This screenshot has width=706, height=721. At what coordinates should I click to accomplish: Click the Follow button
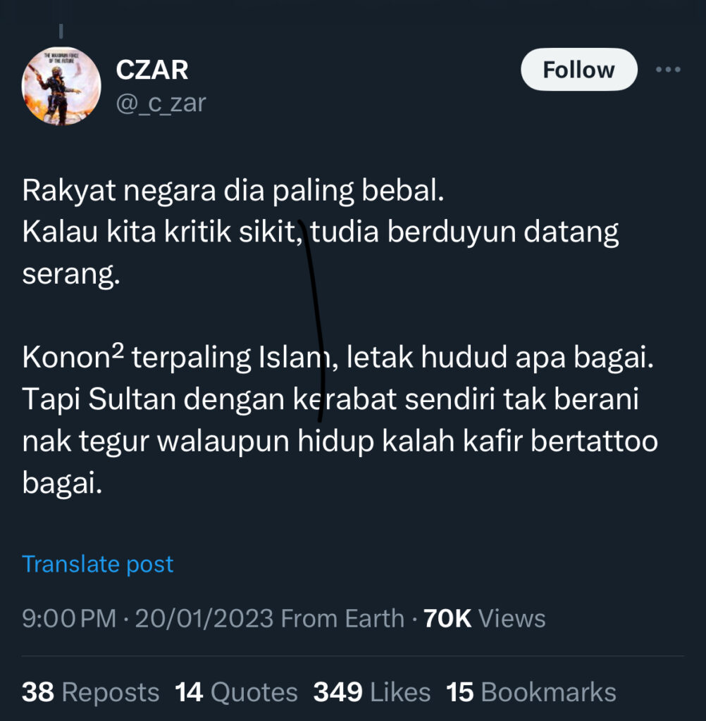pos(578,70)
